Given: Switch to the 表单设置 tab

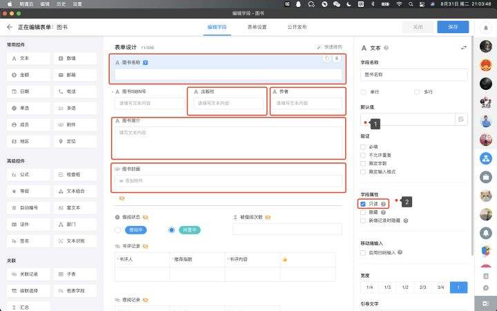Looking at the screenshot, I should pyautogui.click(x=257, y=27).
